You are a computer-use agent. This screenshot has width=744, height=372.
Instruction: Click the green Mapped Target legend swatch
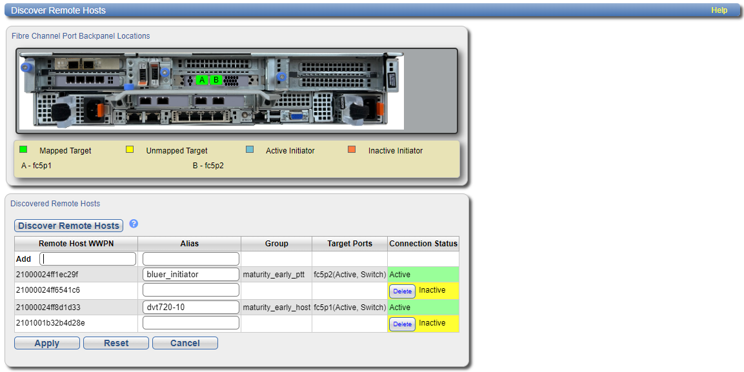(x=23, y=150)
